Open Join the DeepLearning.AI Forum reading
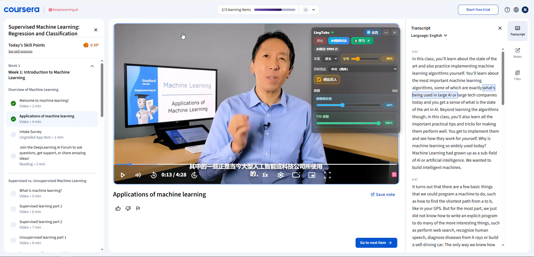The width and height of the screenshot is (534, 257). pyautogui.click(x=52, y=156)
